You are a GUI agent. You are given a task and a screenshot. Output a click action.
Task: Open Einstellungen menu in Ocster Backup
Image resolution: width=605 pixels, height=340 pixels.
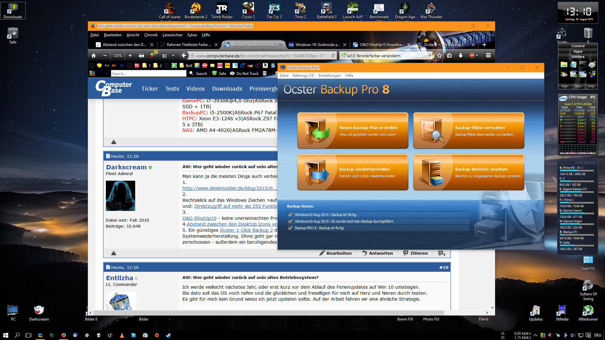click(329, 76)
